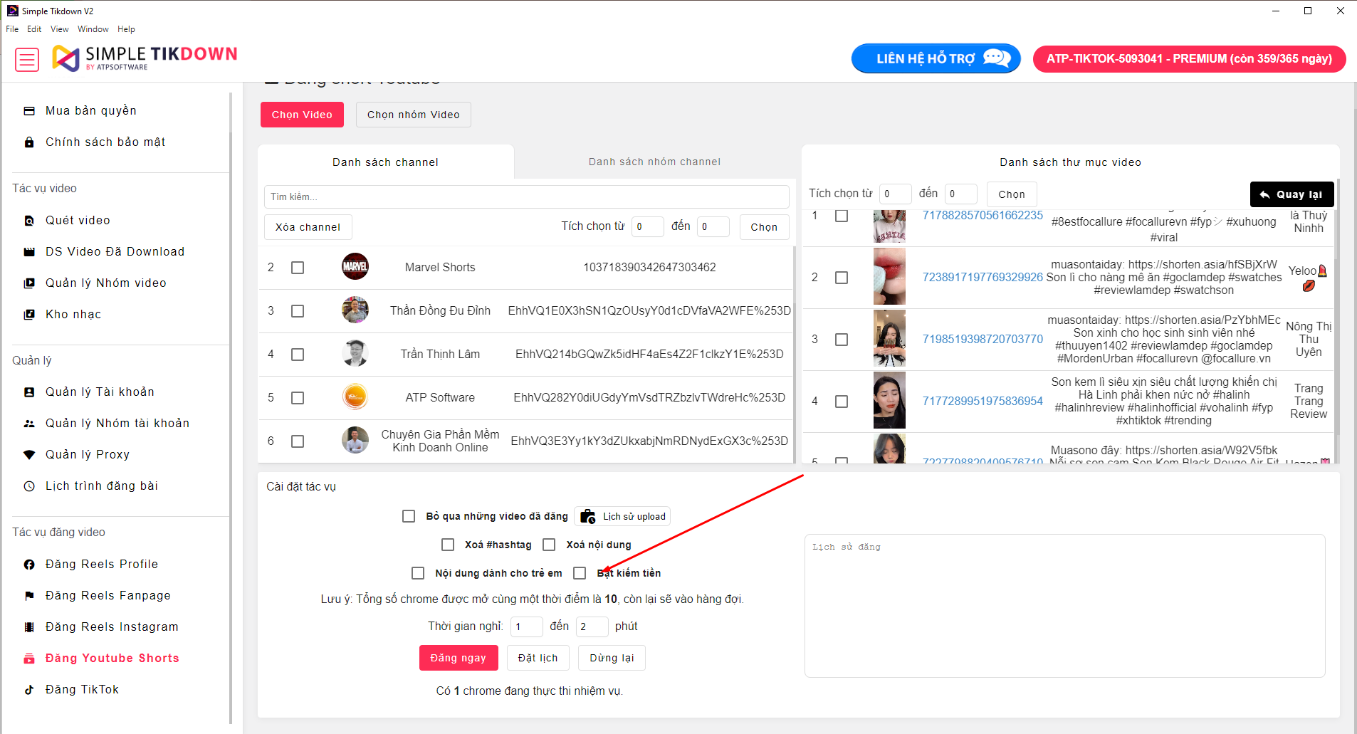The image size is (1357, 734).
Task: Click the Đăng Reels Instagram icon
Action: 29,627
